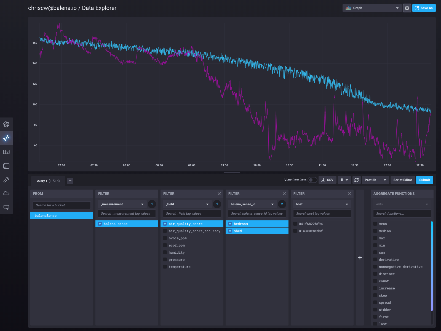Add a new query tab
Screen dimensions: 441x331
coord(70,181)
